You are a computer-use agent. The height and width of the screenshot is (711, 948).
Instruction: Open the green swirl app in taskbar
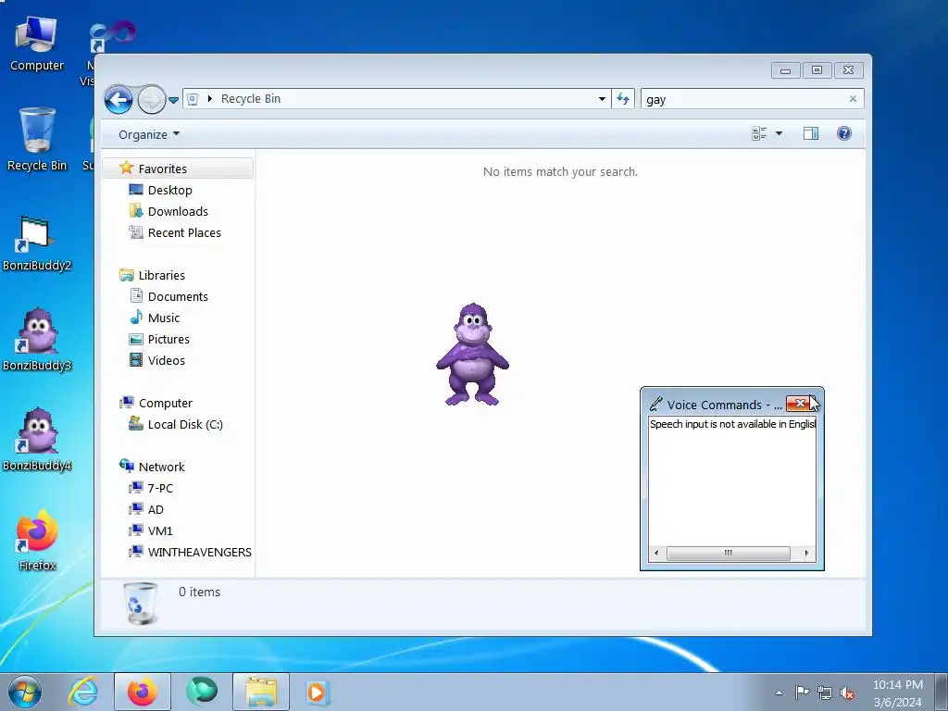pyautogui.click(x=201, y=692)
